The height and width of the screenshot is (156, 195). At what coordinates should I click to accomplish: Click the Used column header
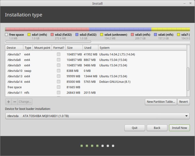[90, 48]
